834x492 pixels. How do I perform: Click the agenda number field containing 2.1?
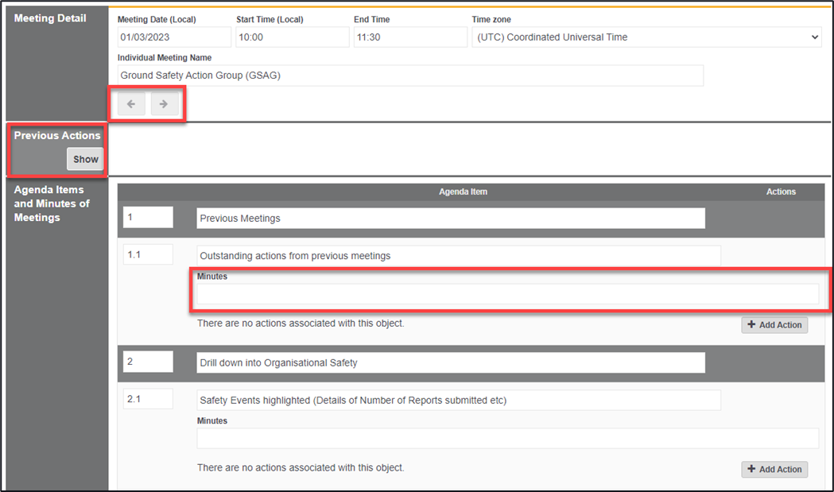[x=148, y=399]
